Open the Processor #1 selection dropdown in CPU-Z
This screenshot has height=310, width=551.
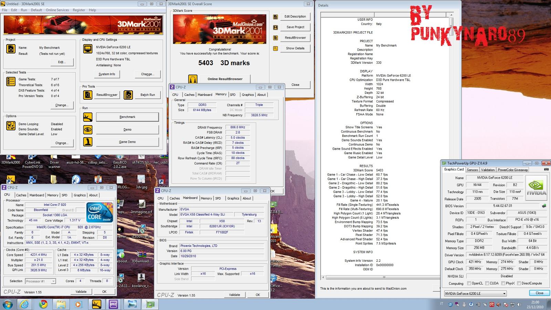click(x=40, y=281)
